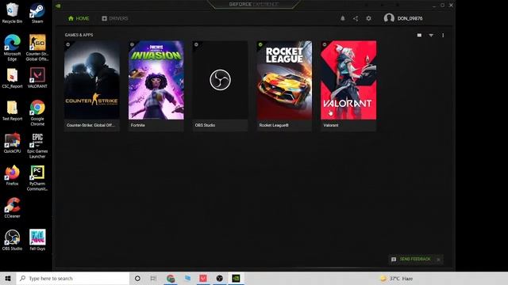Select CCleaner desktop shortcut
508x285 pixels.
point(13,207)
